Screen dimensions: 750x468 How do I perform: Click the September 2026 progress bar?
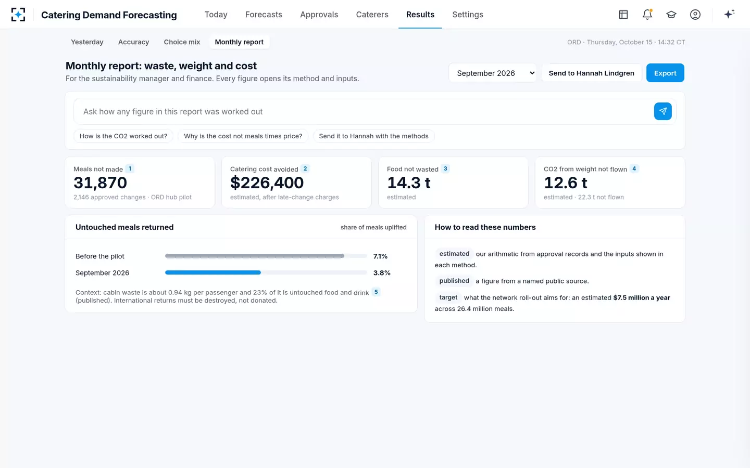pos(266,272)
